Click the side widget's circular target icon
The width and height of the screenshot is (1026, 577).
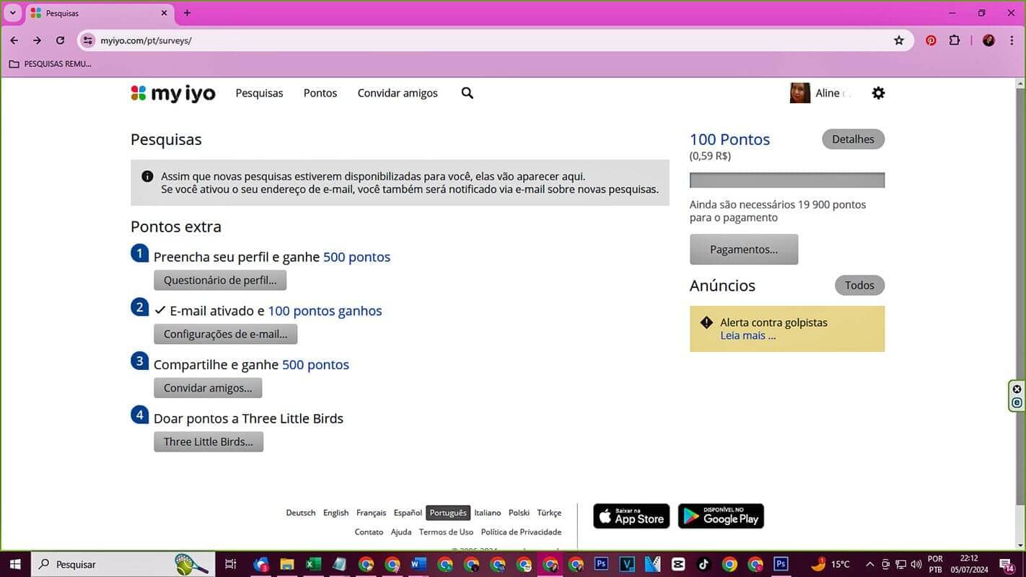click(x=1017, y=403)
